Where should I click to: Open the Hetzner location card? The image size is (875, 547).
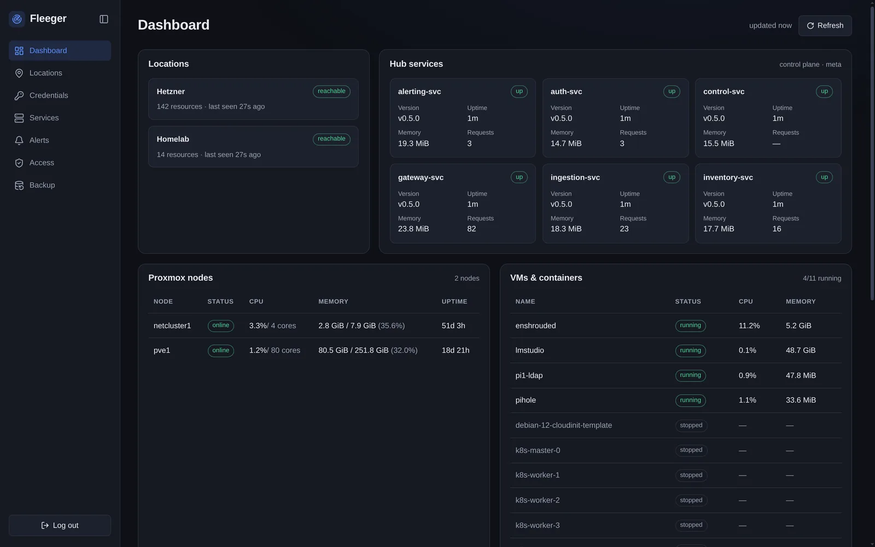pyautogui.click(x=253, y=99)
